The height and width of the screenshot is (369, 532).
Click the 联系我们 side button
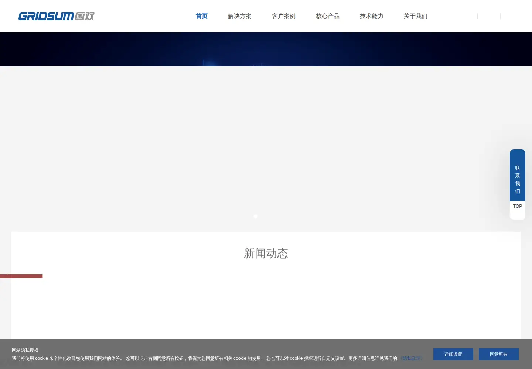[518, 175]
